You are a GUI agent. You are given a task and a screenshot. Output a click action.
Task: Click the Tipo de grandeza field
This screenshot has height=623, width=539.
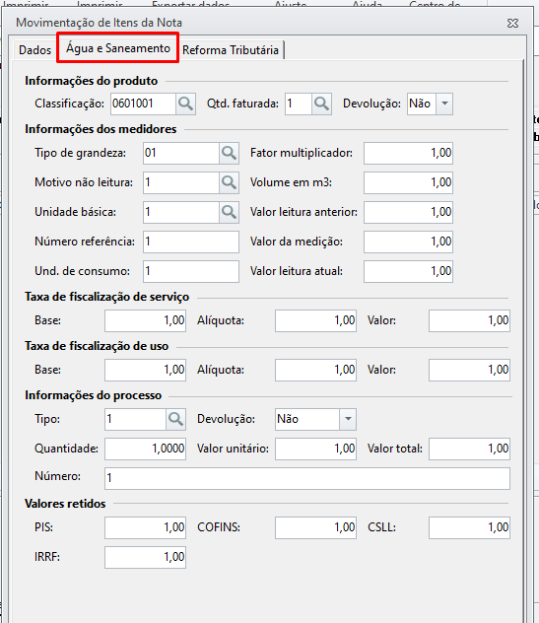[181, 153]
